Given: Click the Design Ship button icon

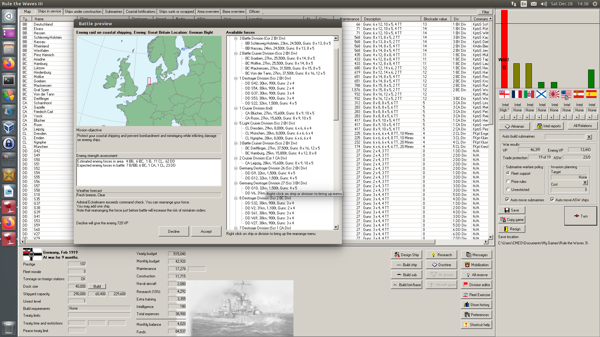Looking at the screenshot, I should tap(397, 255).
